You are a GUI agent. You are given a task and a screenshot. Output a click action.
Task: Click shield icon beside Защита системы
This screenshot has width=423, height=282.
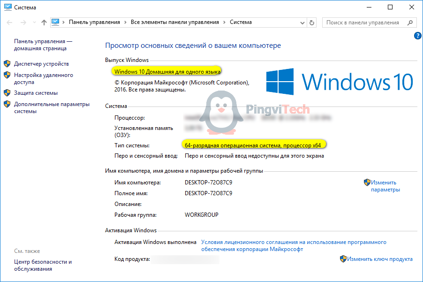point(7,93)
